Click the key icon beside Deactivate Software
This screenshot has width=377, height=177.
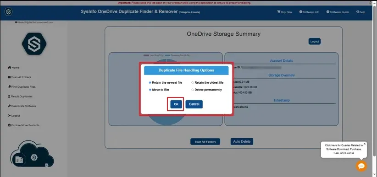pyautogui.click(x=9, y=106)
